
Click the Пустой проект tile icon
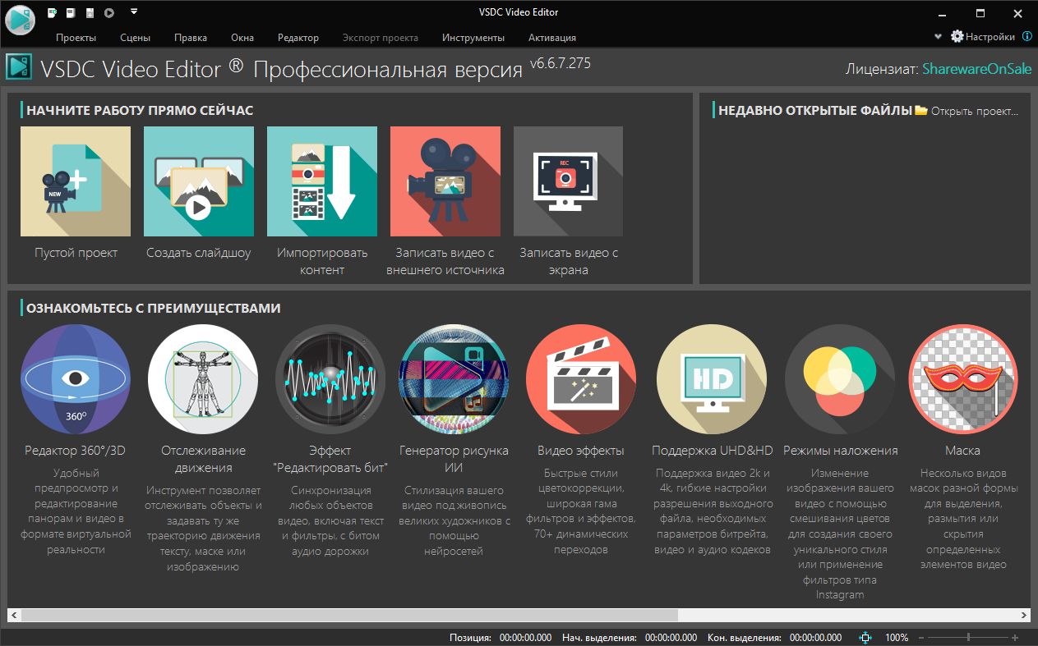[x=76, y=181]
